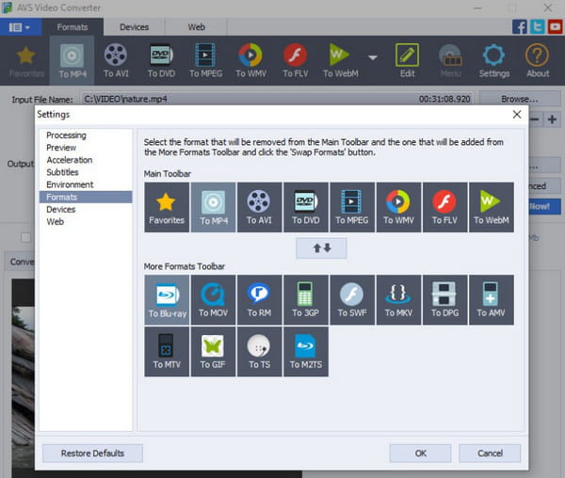This screenshot has height=478, width=565.
Task: Open the YouTube channel icon
Action: [555, 27]
